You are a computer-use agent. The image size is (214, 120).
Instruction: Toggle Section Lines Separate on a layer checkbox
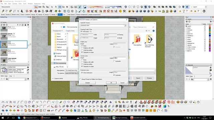[x=82, y=66]
